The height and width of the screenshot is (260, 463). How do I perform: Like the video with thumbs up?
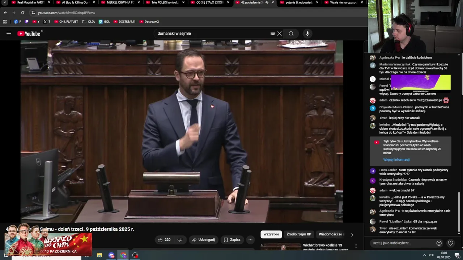pyautogui.click(x=164, y=240)
